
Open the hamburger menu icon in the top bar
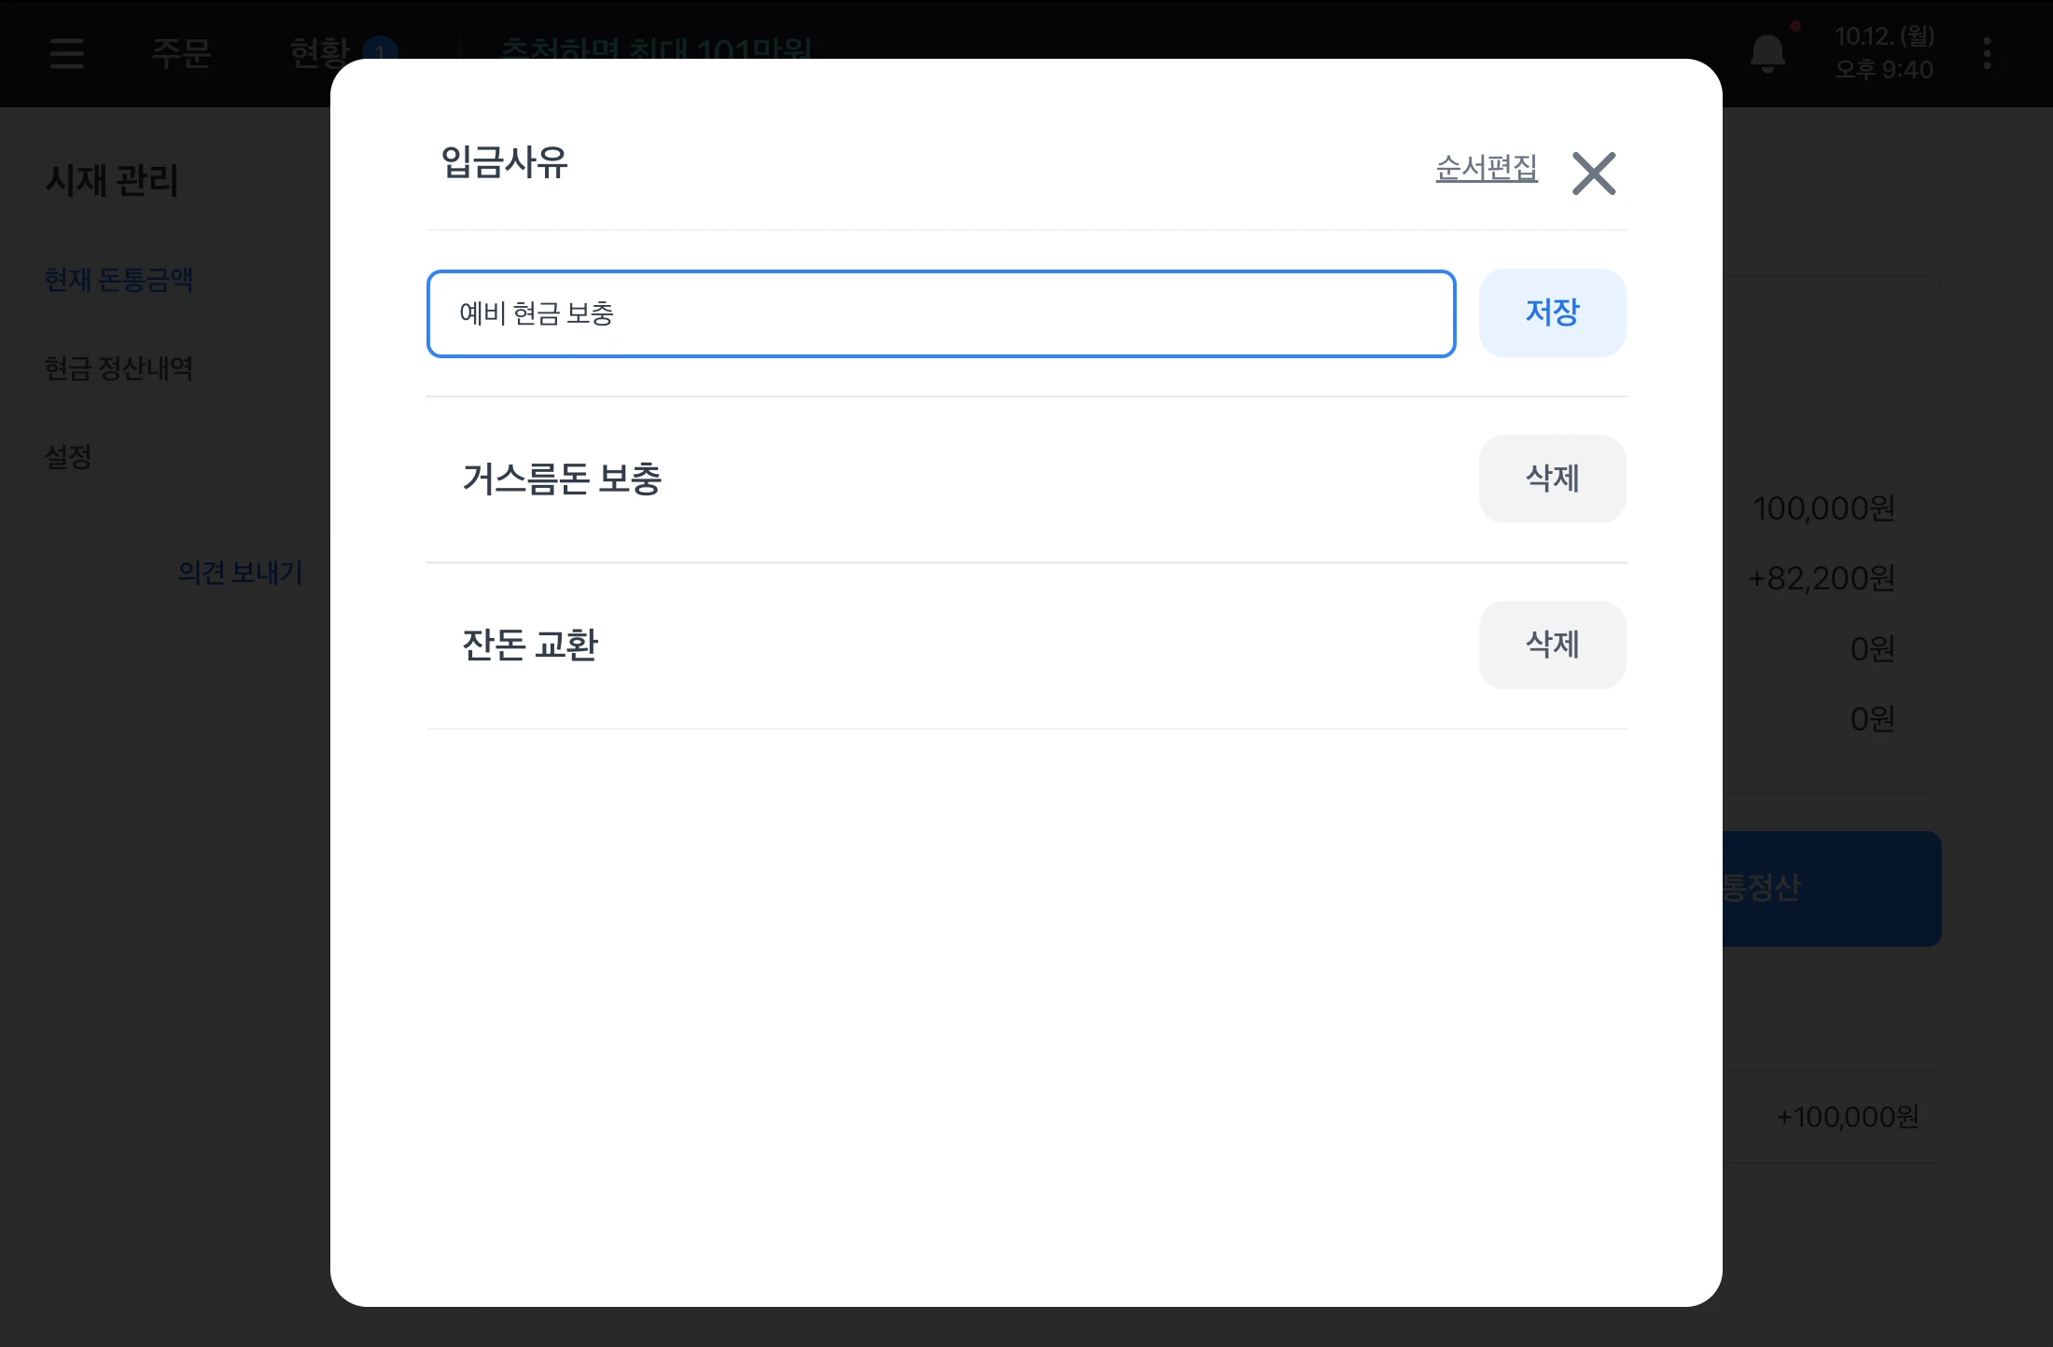(x=67, y=53)
